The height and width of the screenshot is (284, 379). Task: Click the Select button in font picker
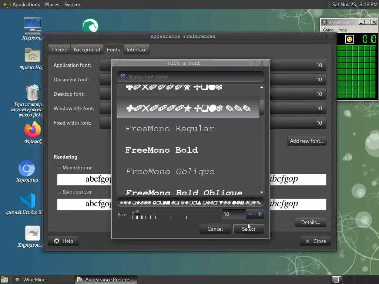(x=248, y=229)
